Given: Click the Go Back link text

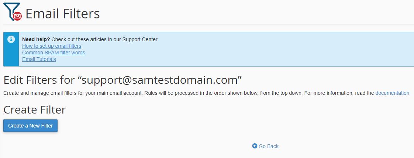Looking at the screenshot, I should [x=269, y=146].
